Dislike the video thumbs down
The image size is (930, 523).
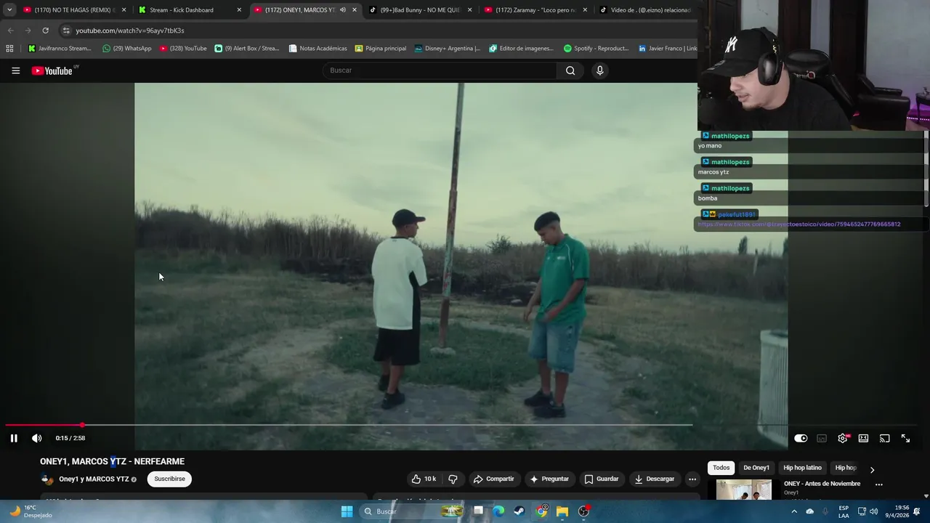453,479
